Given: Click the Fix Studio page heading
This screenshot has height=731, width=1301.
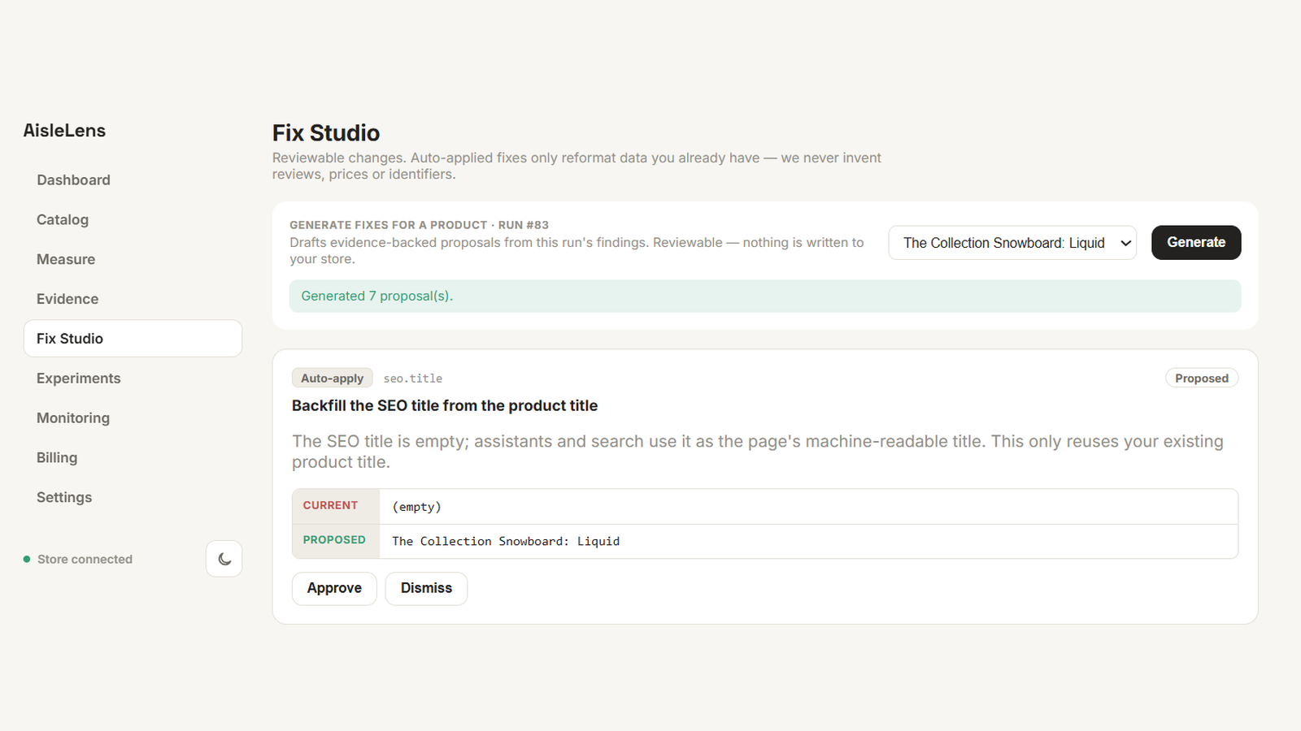Looking at the screenshot, I should click(326, 132).
